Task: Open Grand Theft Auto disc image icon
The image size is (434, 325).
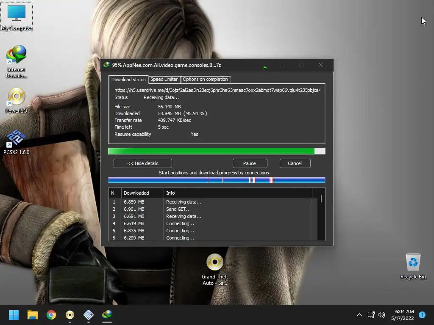Action: click(215, 269)
